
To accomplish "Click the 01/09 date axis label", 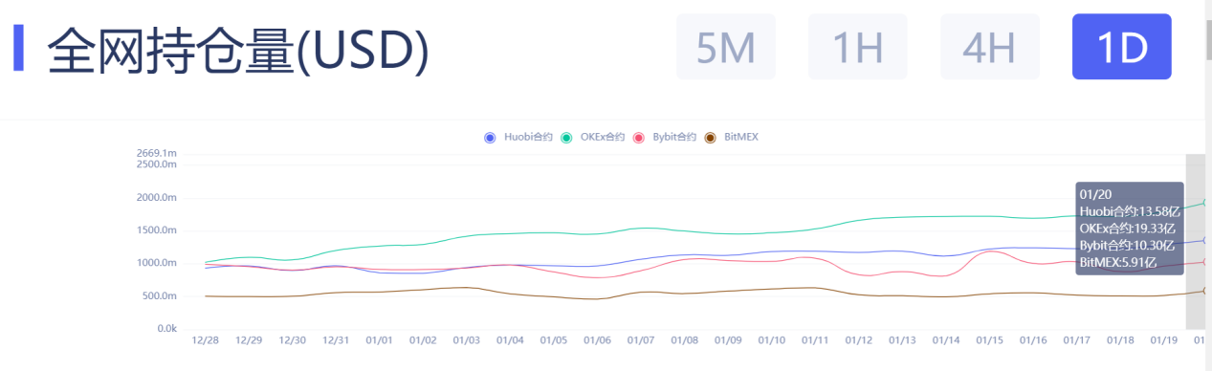I will 728,340.
